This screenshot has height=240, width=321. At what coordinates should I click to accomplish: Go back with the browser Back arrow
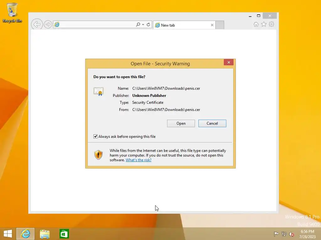pos(37,24)
